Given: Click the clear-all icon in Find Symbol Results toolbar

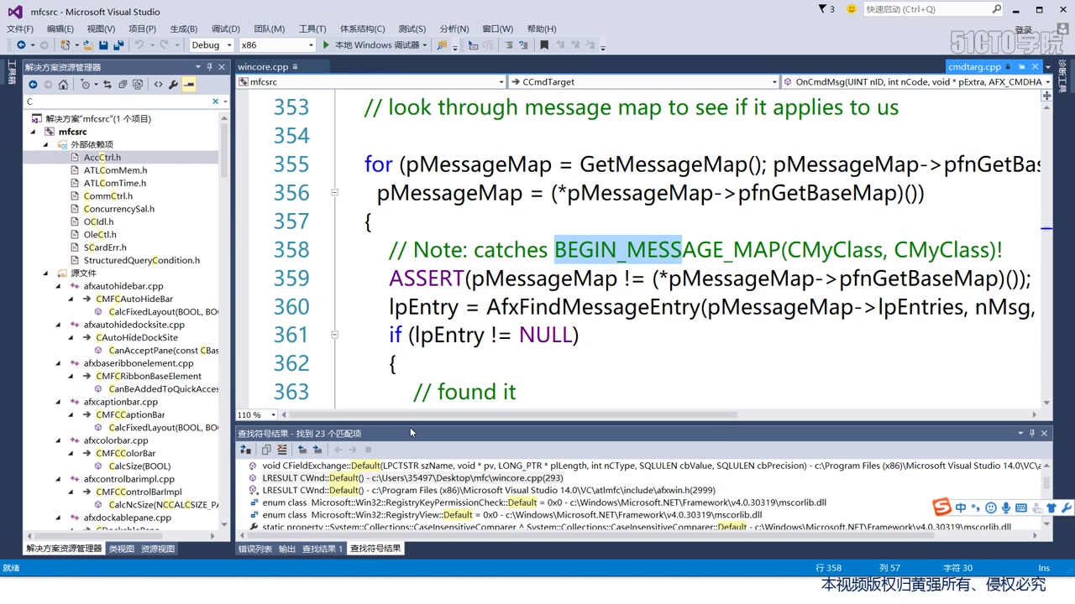Looking at the screenshot, I should tap(282, 450).
